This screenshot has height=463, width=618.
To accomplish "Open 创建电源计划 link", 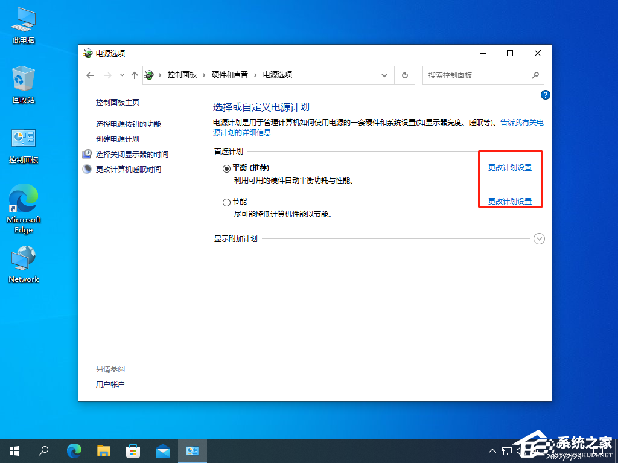I will coord(118,139).
